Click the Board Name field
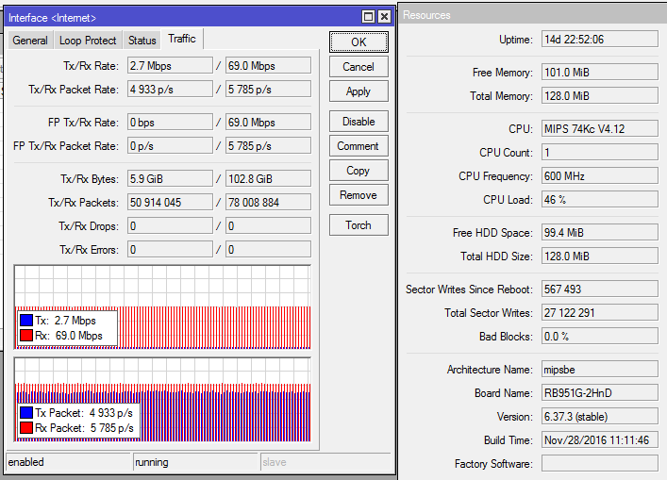Screen dimensions: 667x480 point(598,393)
